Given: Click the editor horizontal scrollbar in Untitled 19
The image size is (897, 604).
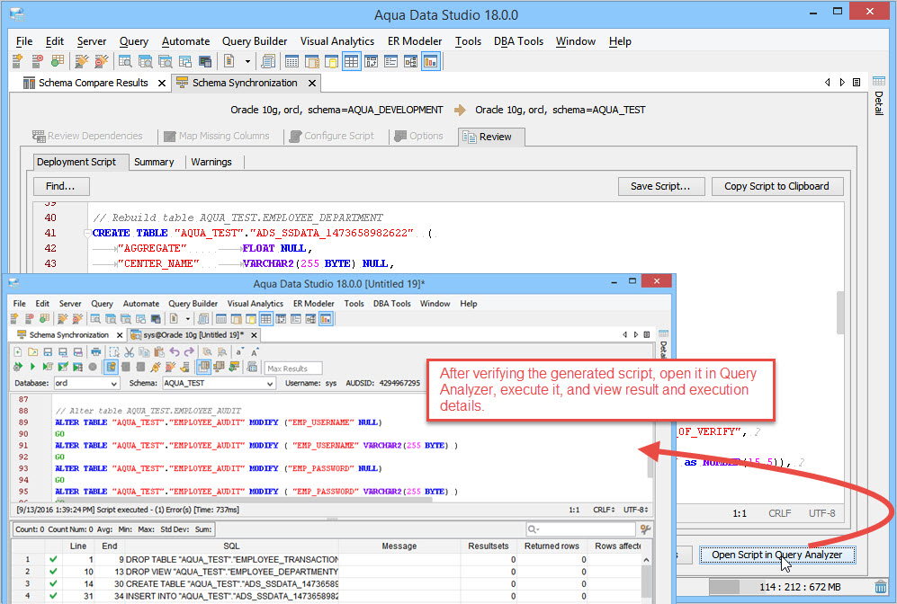Looking at the screenshot, I should click(x=243, y=500).
